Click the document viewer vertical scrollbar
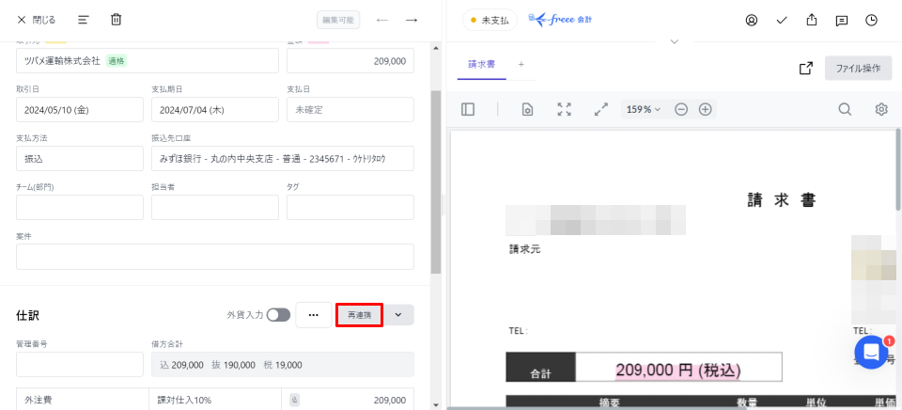This screenshot has width=902, height=410. click(898, 170)
